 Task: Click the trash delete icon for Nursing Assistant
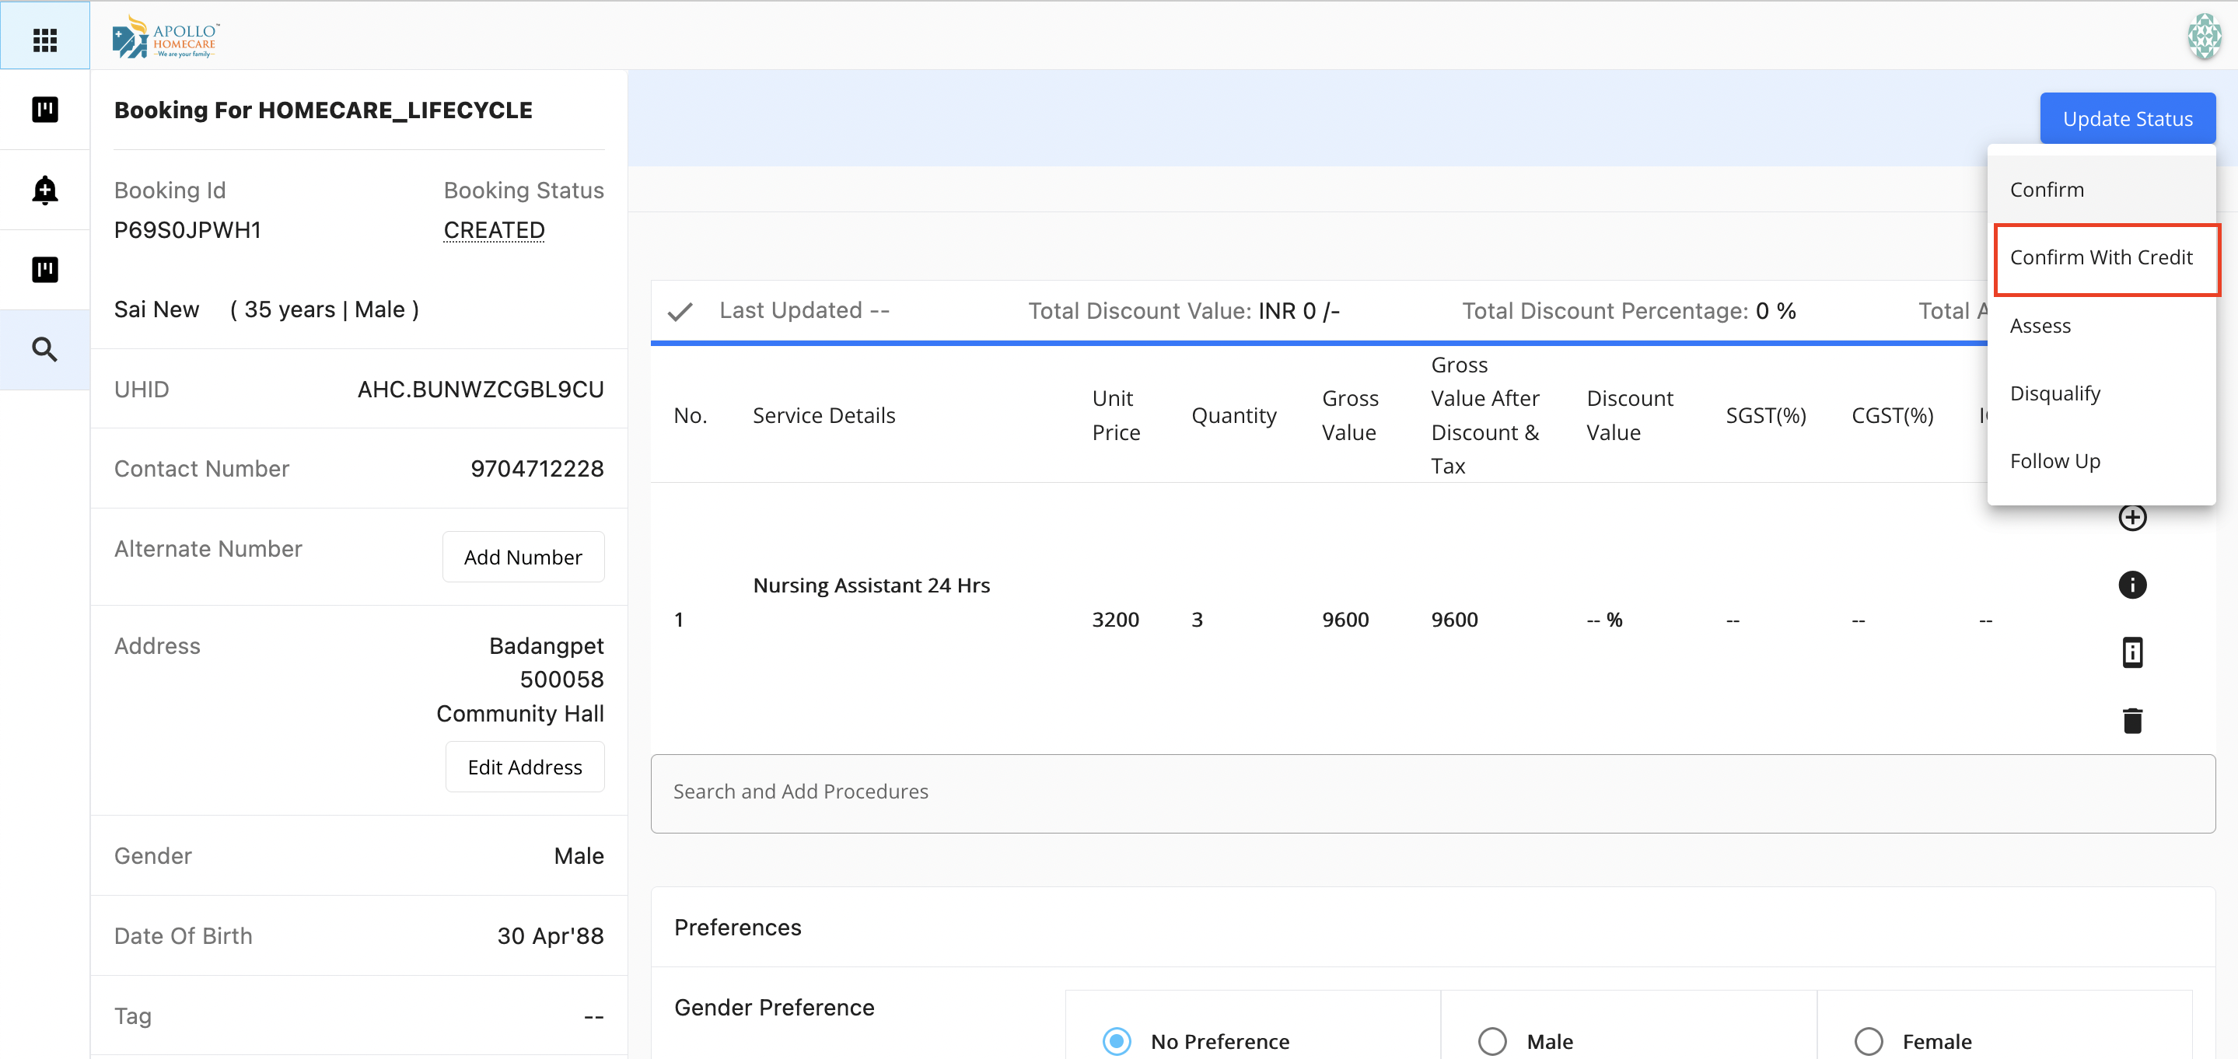(x=2131, y=720)
